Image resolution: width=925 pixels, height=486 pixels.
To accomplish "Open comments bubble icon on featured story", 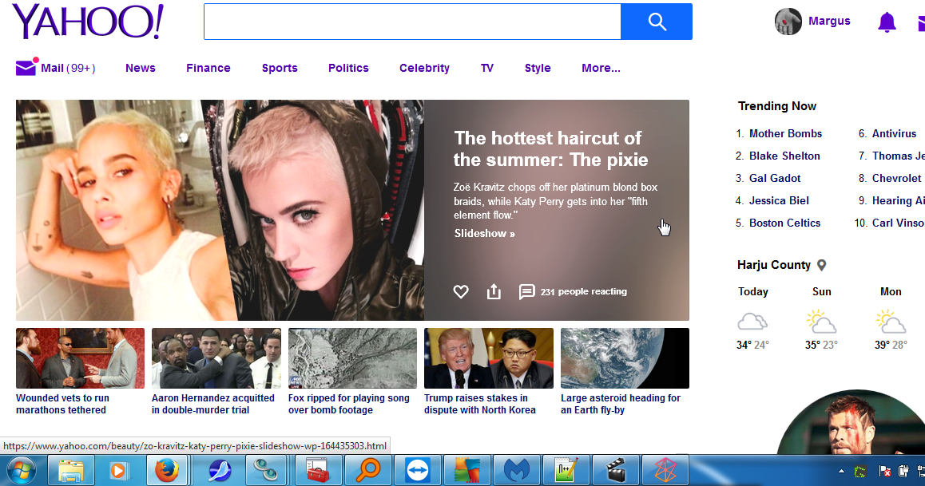I will tap(526, 291).
